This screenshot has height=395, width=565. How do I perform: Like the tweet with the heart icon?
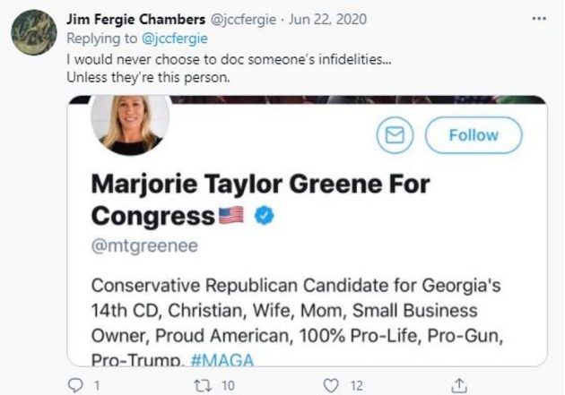tap(330, 384)
